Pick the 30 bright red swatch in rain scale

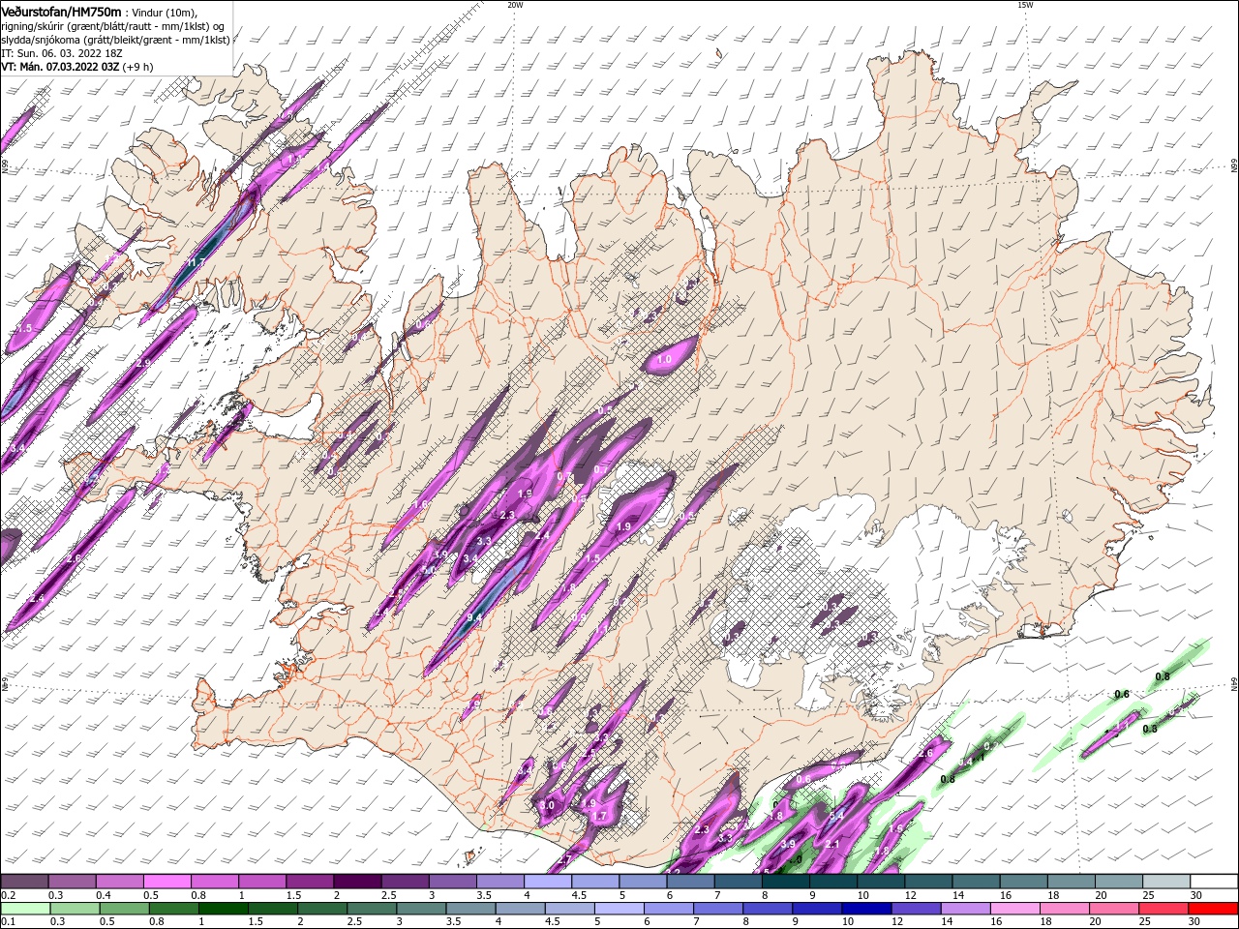click(1212, 909)
